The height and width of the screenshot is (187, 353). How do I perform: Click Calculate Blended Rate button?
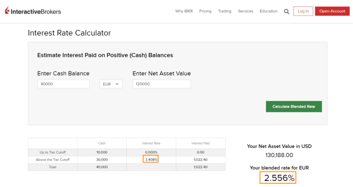coord(294,106)
